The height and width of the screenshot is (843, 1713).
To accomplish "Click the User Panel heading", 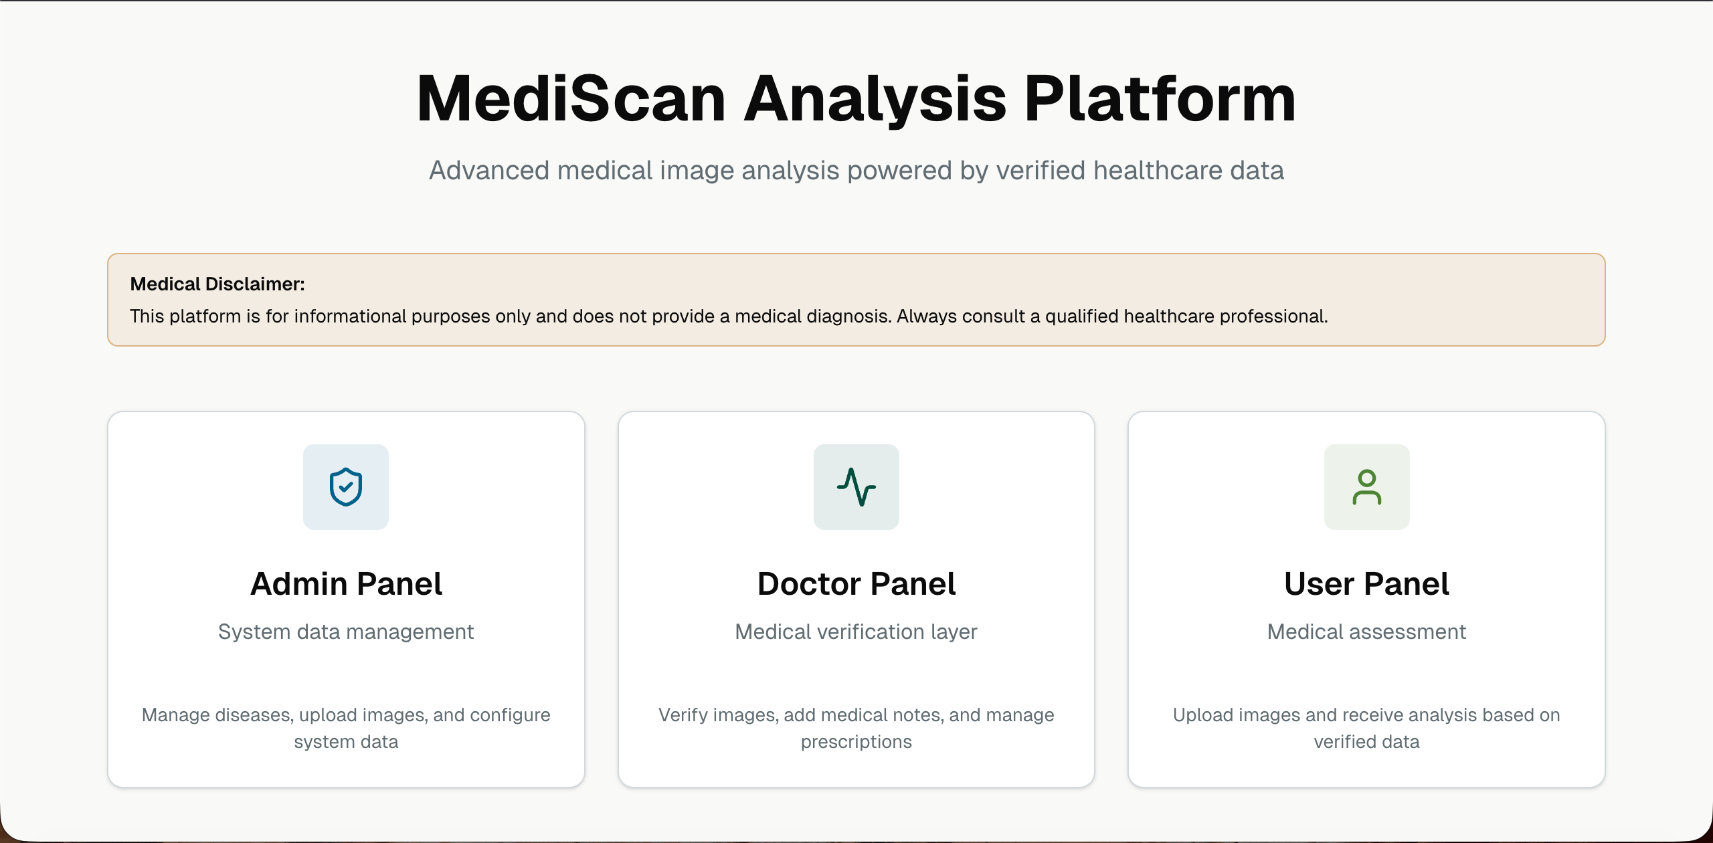I will click(x=1366, y=583).
